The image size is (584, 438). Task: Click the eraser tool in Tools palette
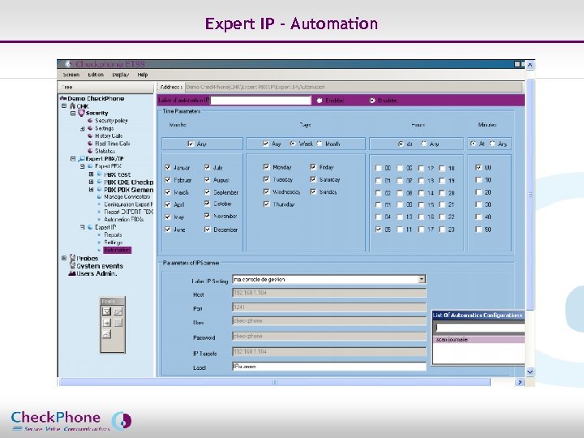tap(106, 334)
